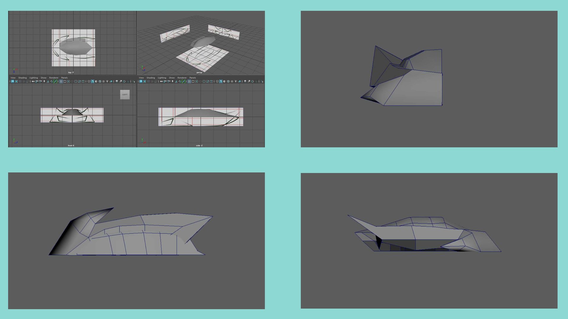This screenshot has height=319, width=568.
Task: Select Smooth Shade All cube in side panel toolbar
Action: 221,82
